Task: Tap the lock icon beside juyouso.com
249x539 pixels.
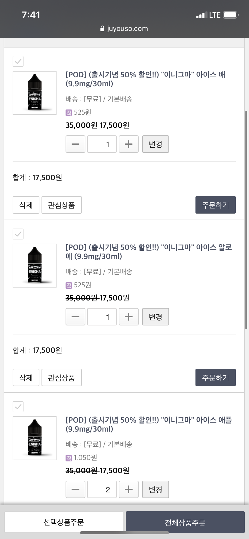Action: pyautogui.click(x=103, y=29)
